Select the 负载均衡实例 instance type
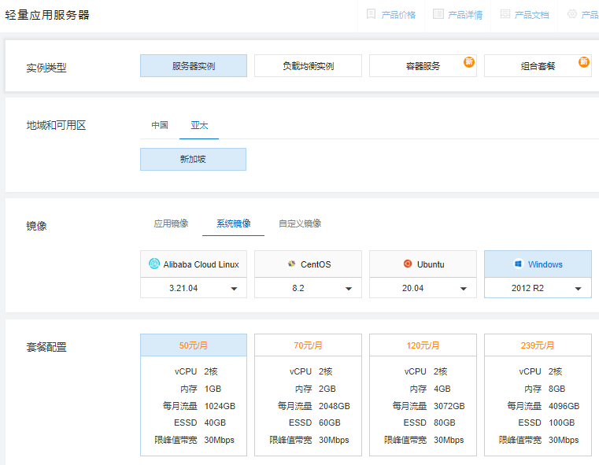The height and width of the screenshot is (465, 599). click(x=308, y=65)
